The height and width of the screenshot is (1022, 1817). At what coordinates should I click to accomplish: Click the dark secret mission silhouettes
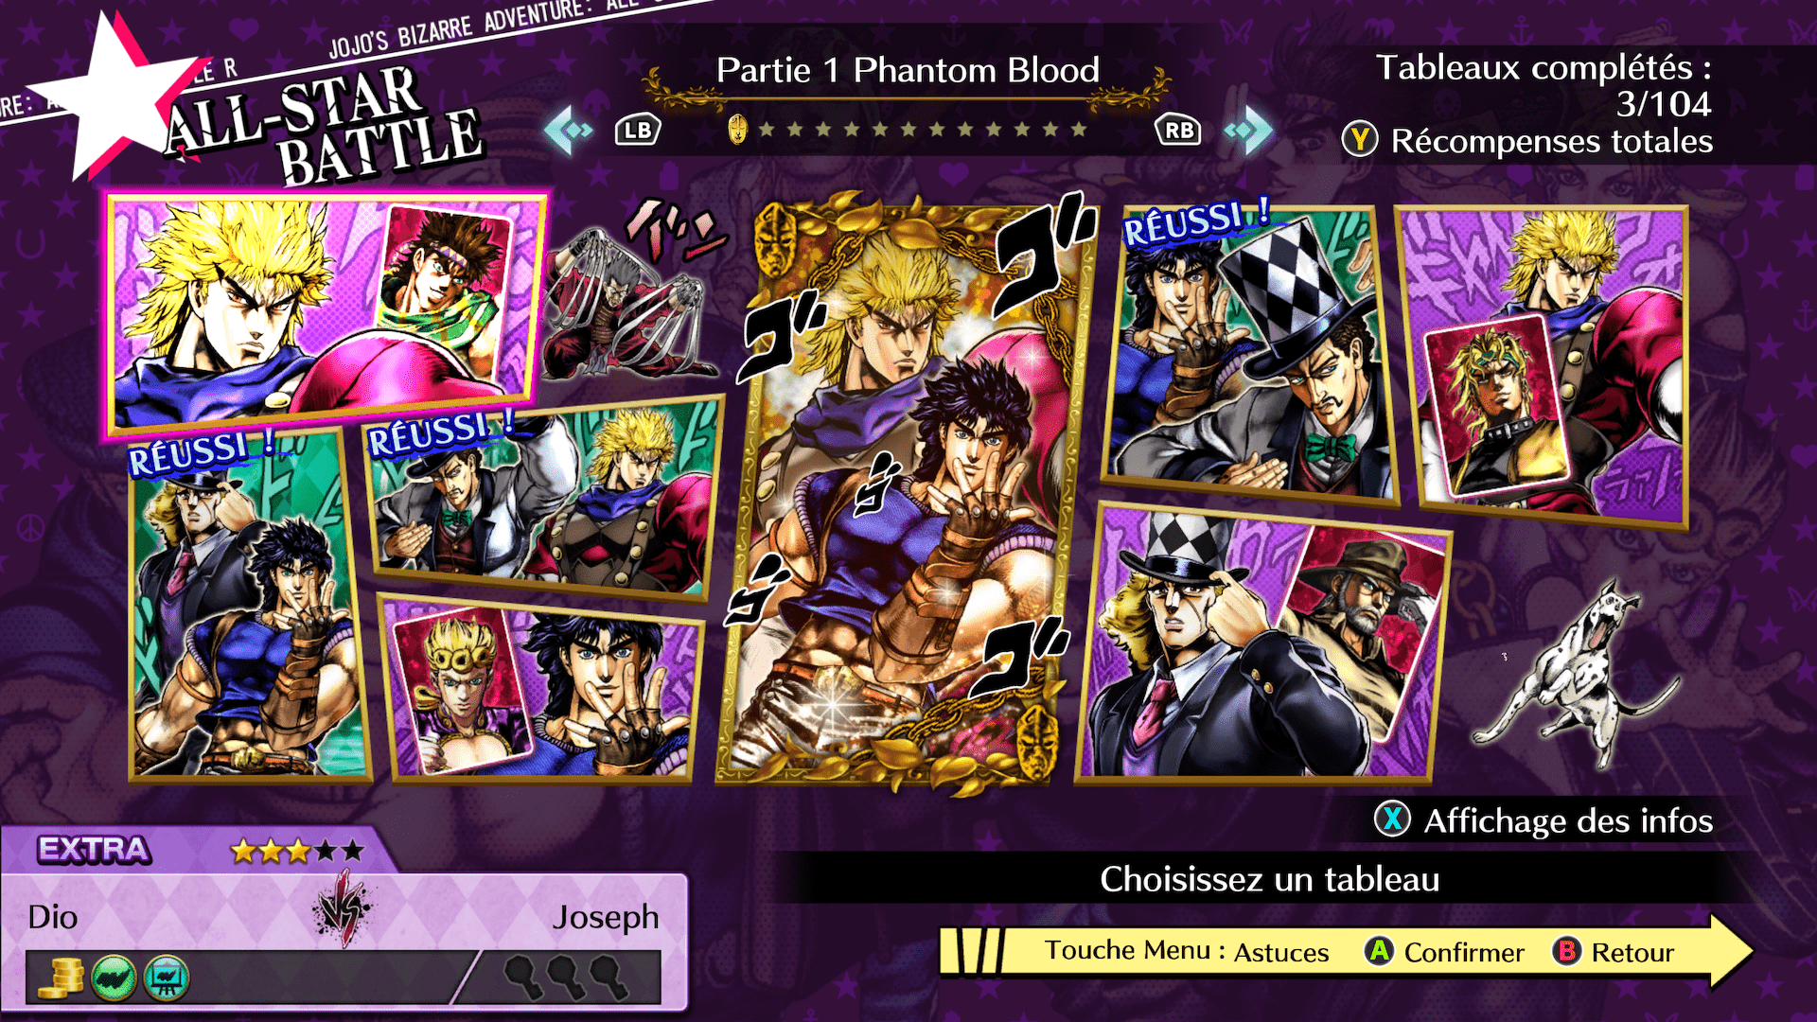(566, 977)
